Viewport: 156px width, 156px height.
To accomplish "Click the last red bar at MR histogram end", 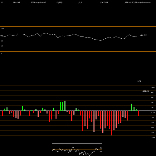I will (139, 113).
